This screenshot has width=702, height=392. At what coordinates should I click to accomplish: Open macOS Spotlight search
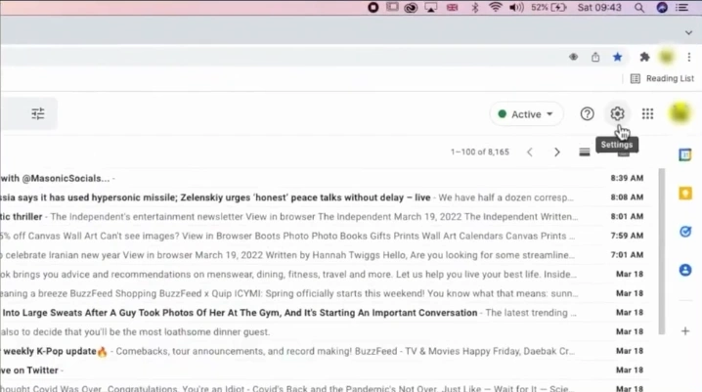click(x=639, y=8)
